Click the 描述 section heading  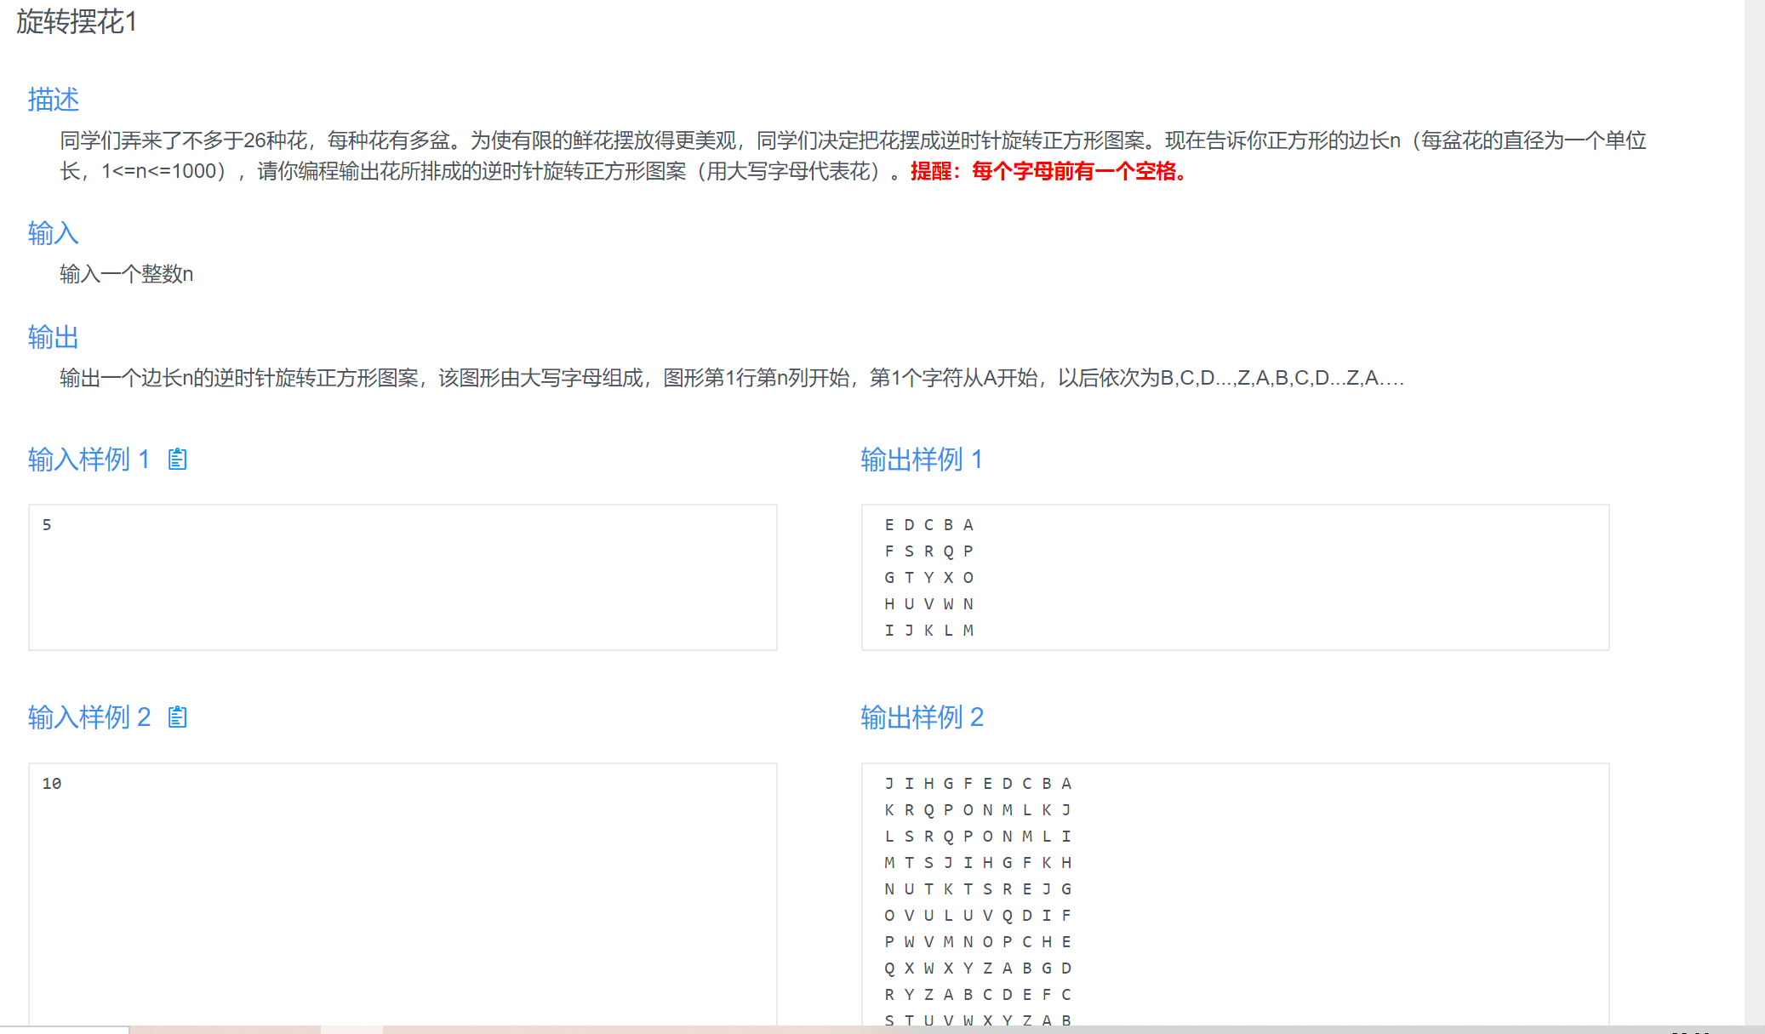[53, 100]
